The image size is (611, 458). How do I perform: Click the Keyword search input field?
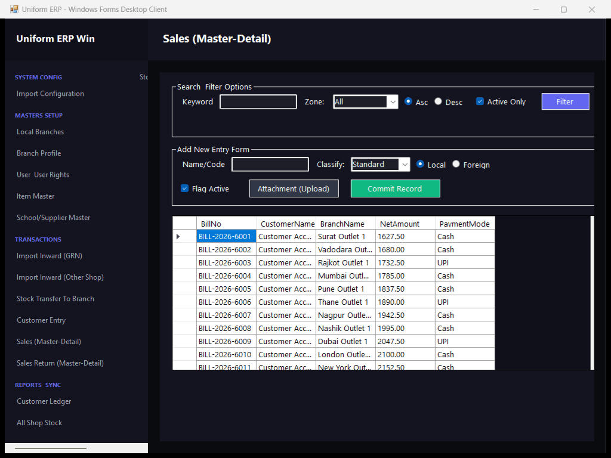[258, 102]
